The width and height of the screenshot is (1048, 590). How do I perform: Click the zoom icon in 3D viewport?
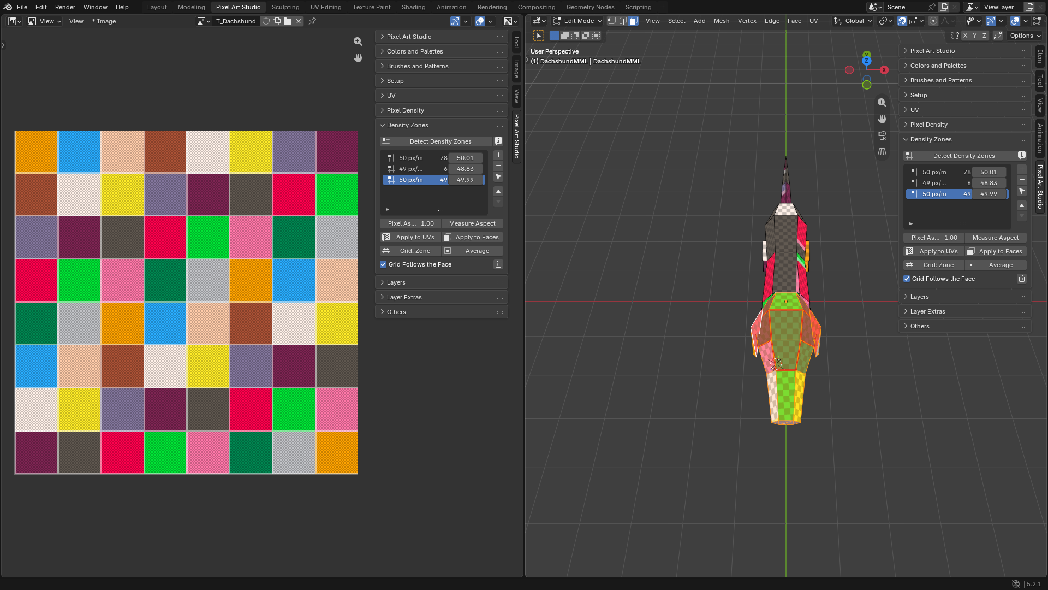coord(882,103)
